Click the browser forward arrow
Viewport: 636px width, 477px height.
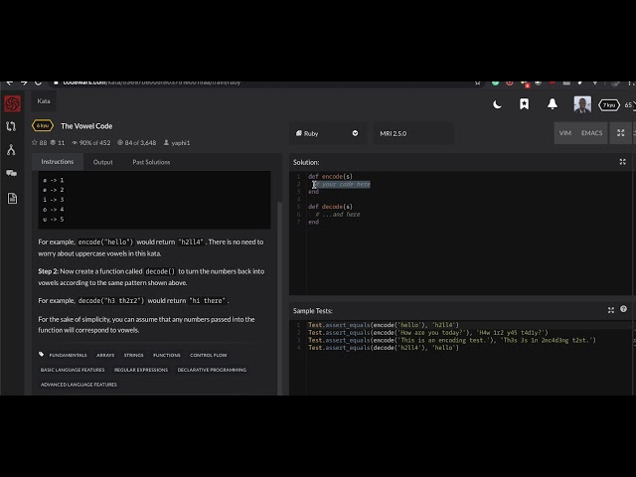[24, 82]
